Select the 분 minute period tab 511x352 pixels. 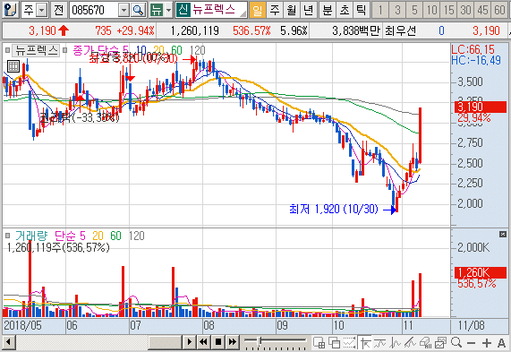(x=328, y=10)
